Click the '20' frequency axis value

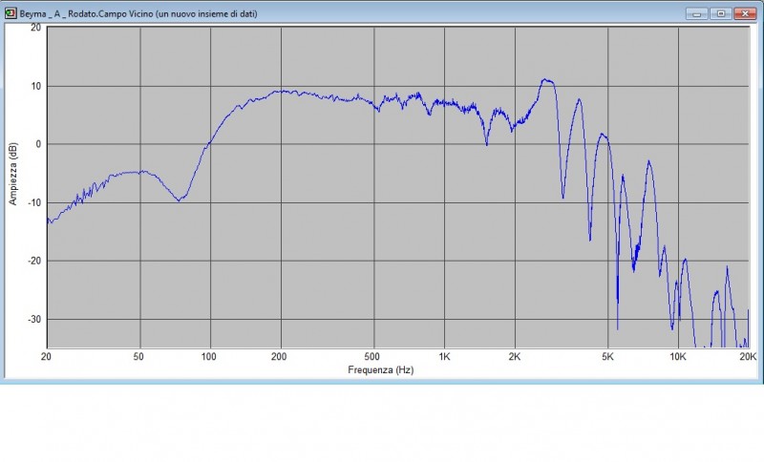(x=46, y=357)
